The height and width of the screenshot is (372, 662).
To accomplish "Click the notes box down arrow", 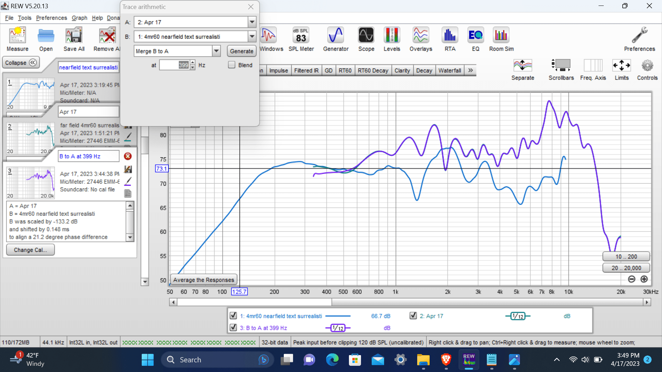I will (130, 237).
